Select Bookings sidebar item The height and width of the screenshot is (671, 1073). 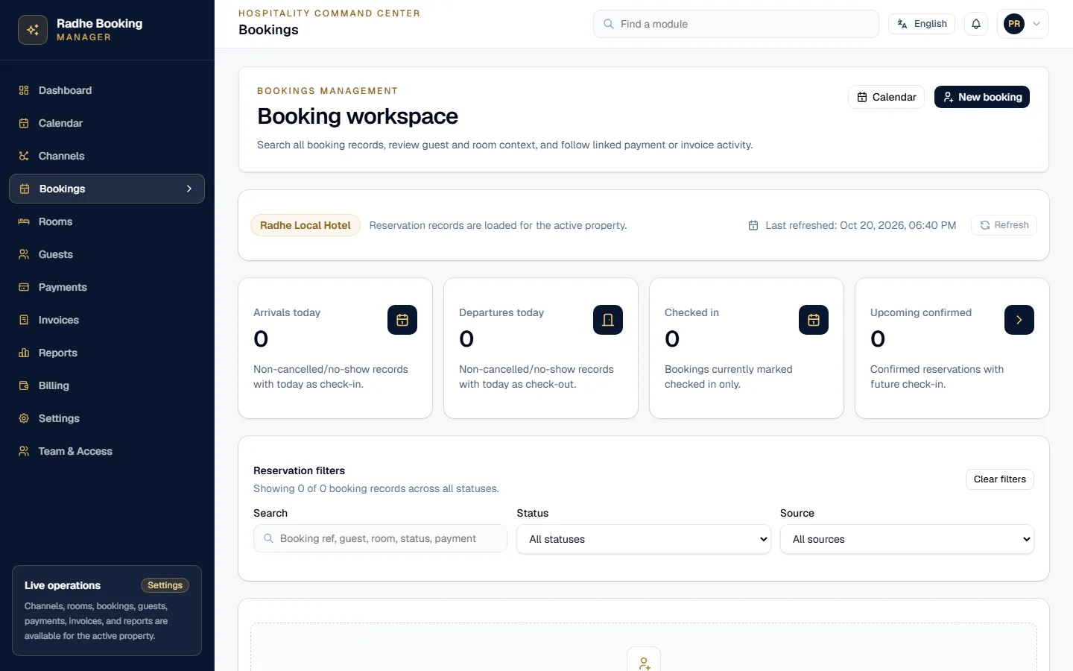(x=107, y=189)
